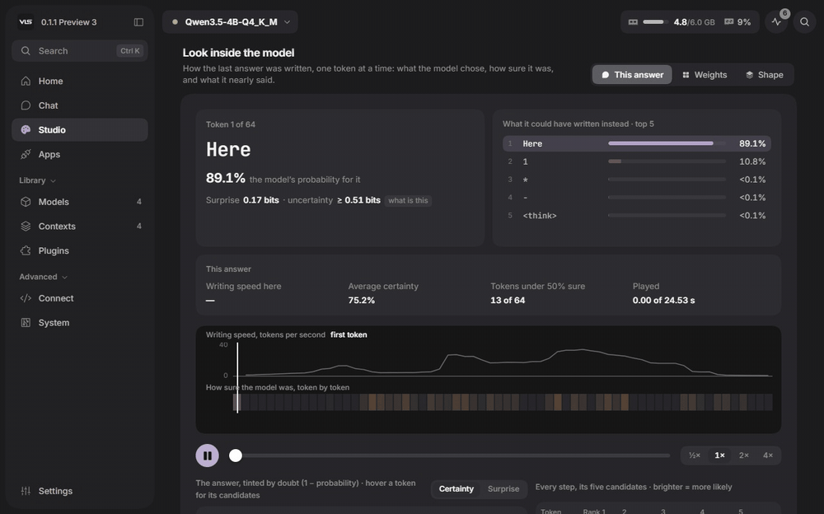
Task: Open Chat in sidebar
Action: (x=80, y=105)
